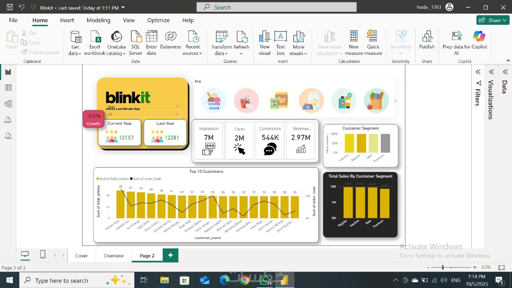Click the Share button
Image resolution: width=512 pixels, height=288 pixels.
(493, 20)
